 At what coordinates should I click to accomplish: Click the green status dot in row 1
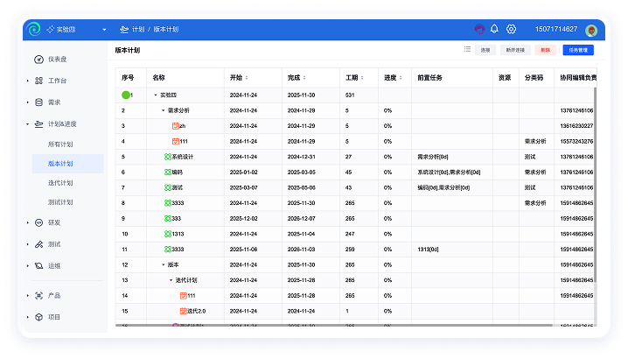126,95
